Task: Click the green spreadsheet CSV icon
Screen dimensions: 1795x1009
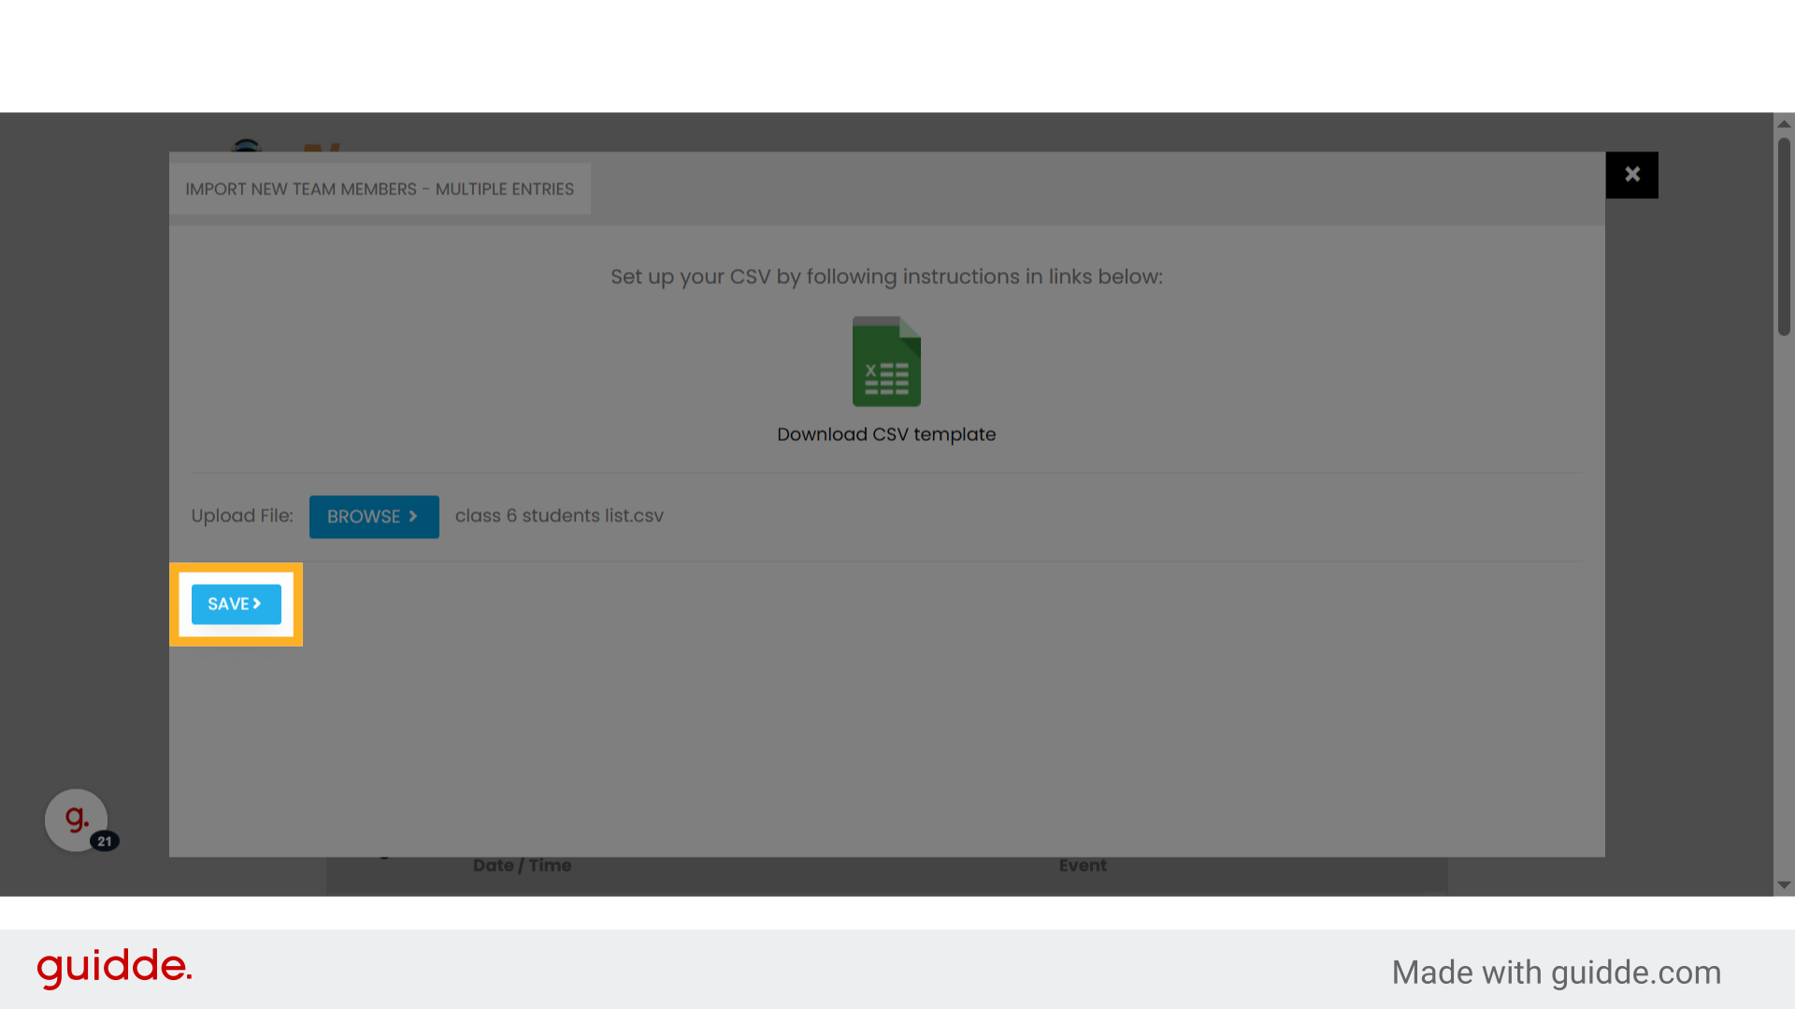Action: pos(886,362)
